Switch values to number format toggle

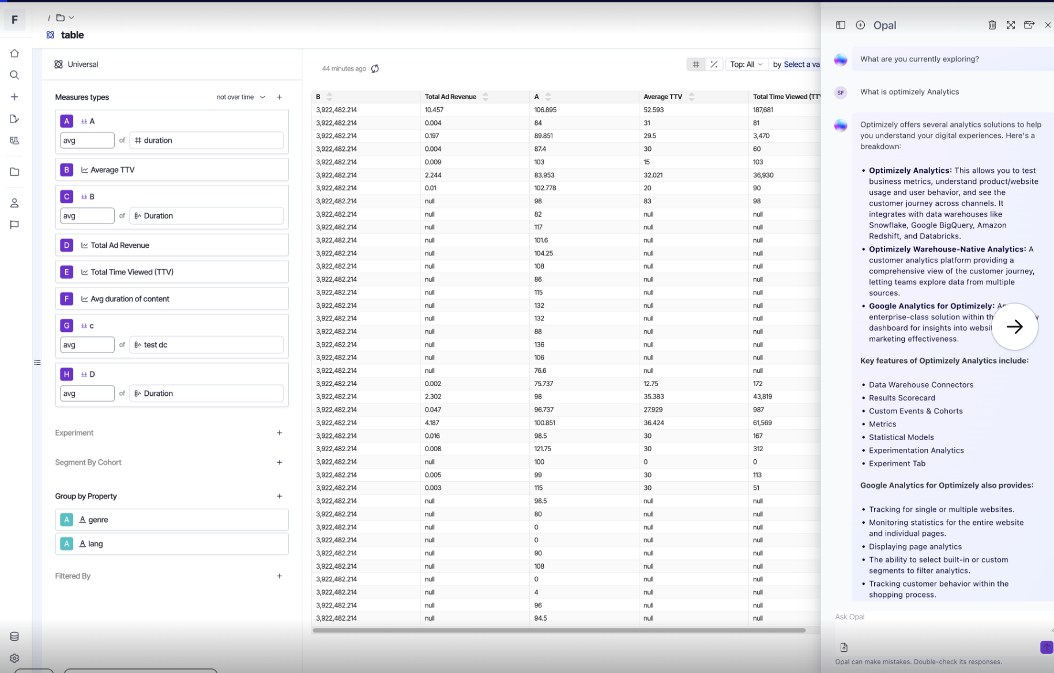[695, 65]
